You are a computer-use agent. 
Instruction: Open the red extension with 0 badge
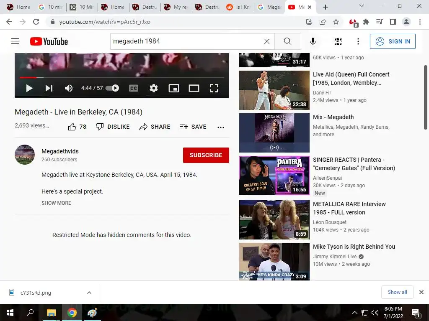click(353, 23)
